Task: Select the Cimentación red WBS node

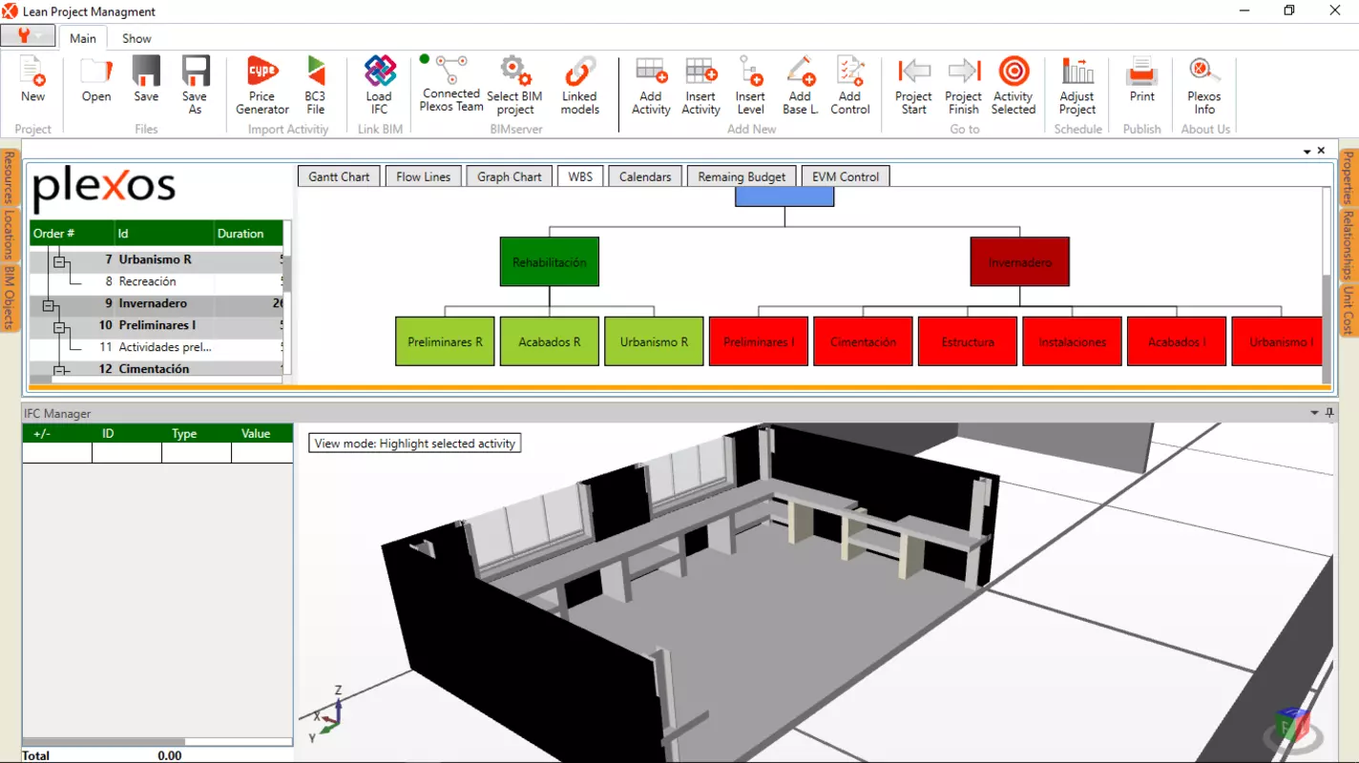Action: pos(863,341)
